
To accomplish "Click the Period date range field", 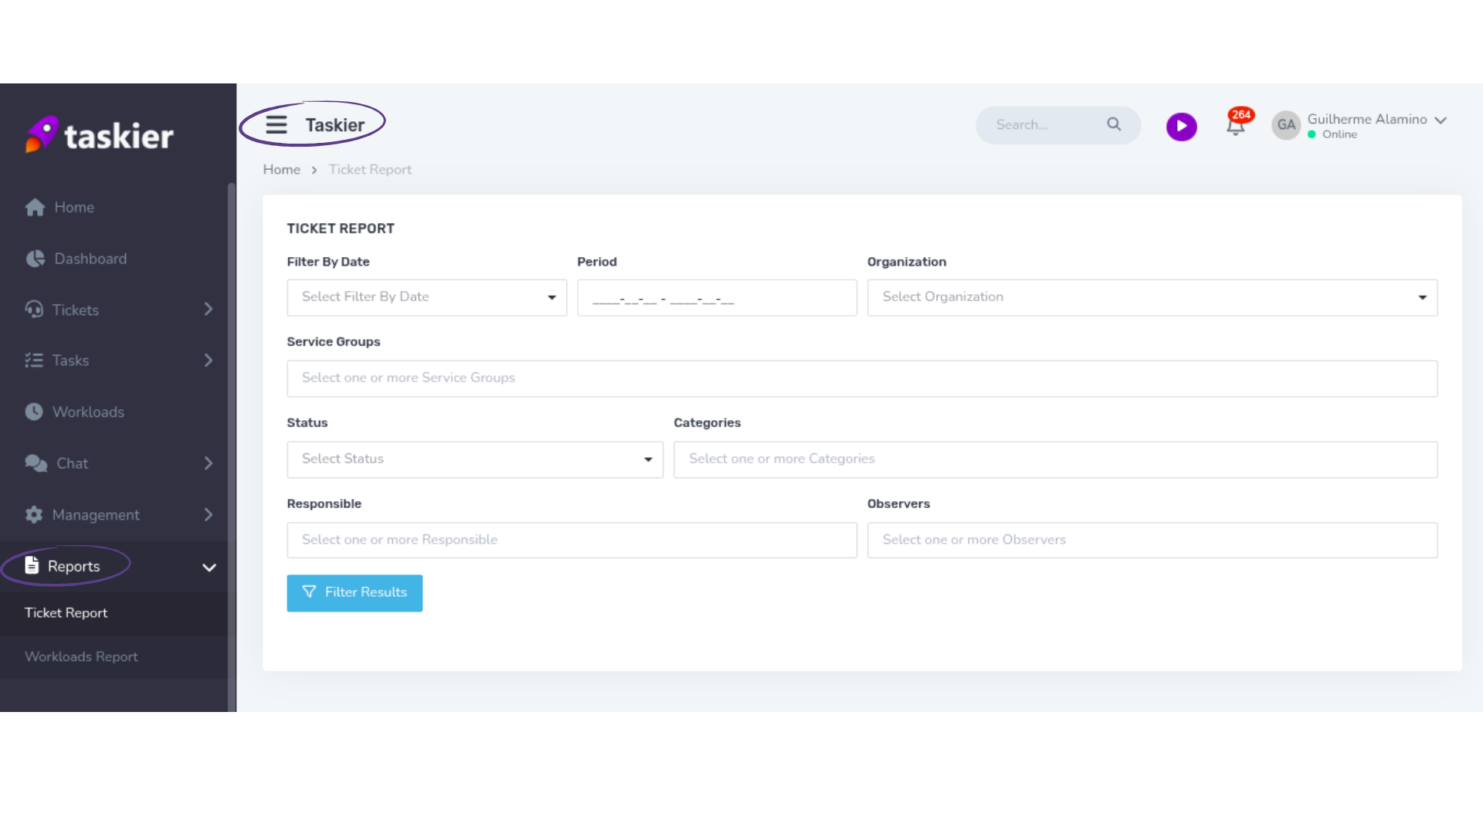I will tap(716, 298).
